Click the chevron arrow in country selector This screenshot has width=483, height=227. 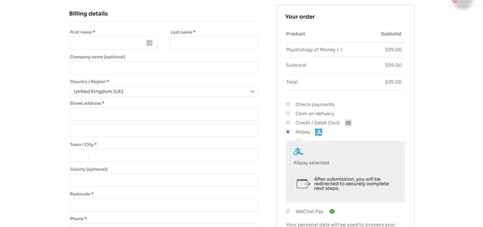pyautogui.click(x=252, y=91)
